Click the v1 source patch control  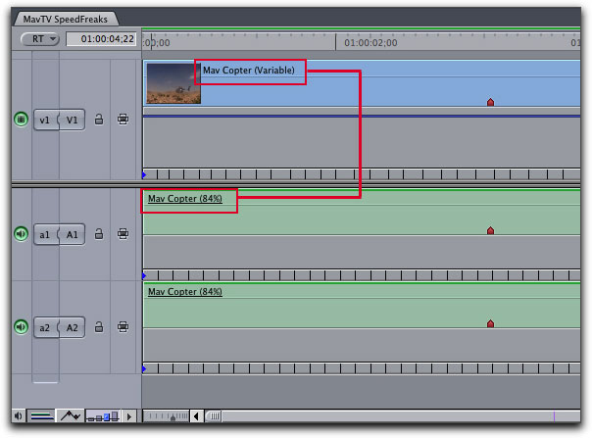(45, 120)
